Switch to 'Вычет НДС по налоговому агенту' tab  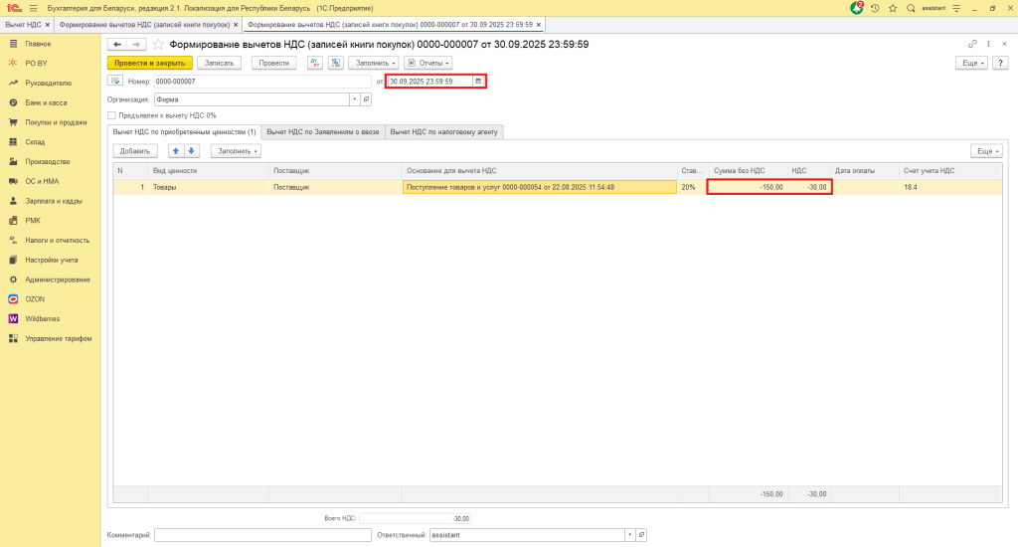pos(444,131)
